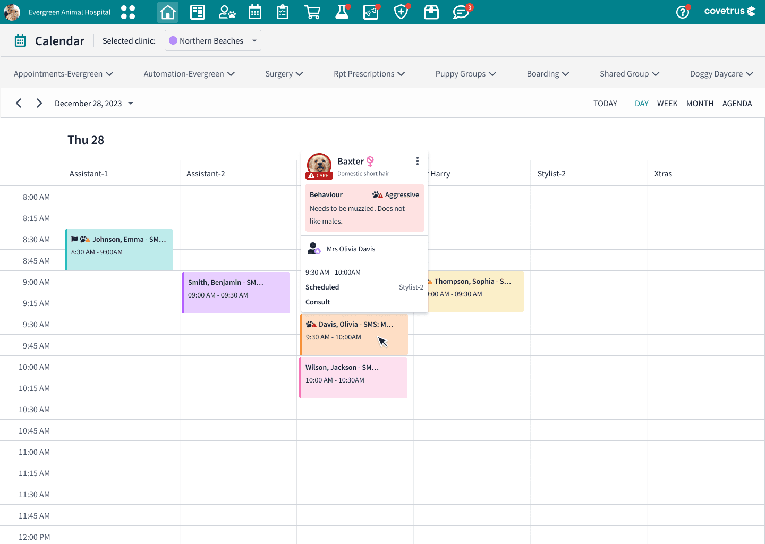This screenshot has height=544, width=765.
Task: Switch to WEEK view
Action: 667,104
